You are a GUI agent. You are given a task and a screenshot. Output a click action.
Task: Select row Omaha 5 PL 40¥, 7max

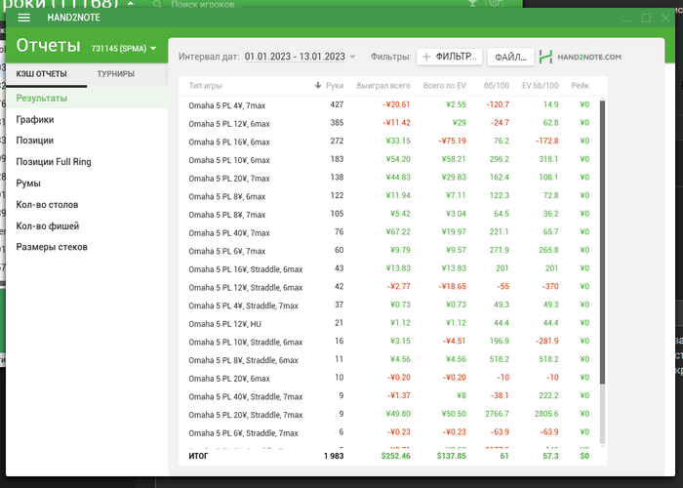tap(389, 232)
